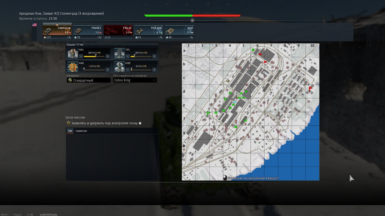The width and height of the screenshot is (385, 216).
Task: Choose the M24 vehicle card
Action: click(x=179, y=32)
